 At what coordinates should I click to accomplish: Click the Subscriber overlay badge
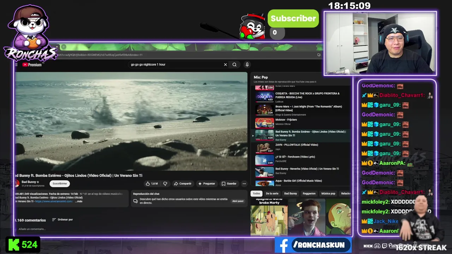(x=293, y=19)
